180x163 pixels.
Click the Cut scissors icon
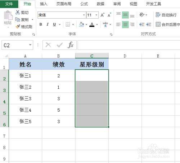point(18,12)
